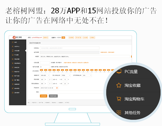The image size is (162, 126).
Task: Open the consumption details icon above the pencil
Action: click(13, 84)
